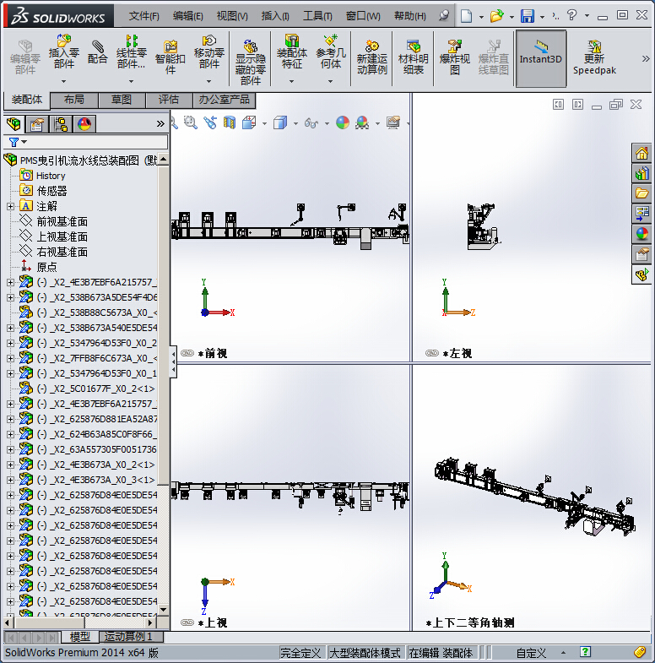655x663 pixels.
Task: Open View Palette icon in task pane
Action: pyautogui.click(x=641, y=214)
